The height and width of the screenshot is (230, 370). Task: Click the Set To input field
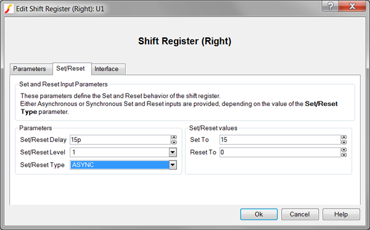click(x=280, y=140)
